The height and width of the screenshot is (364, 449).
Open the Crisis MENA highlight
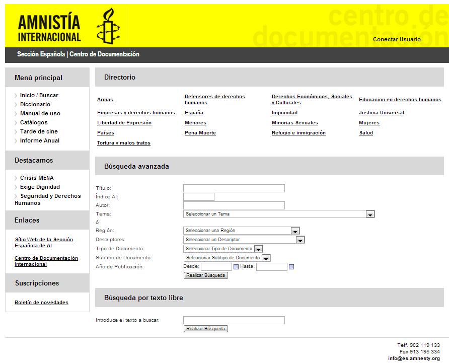[x=37, y=178]
